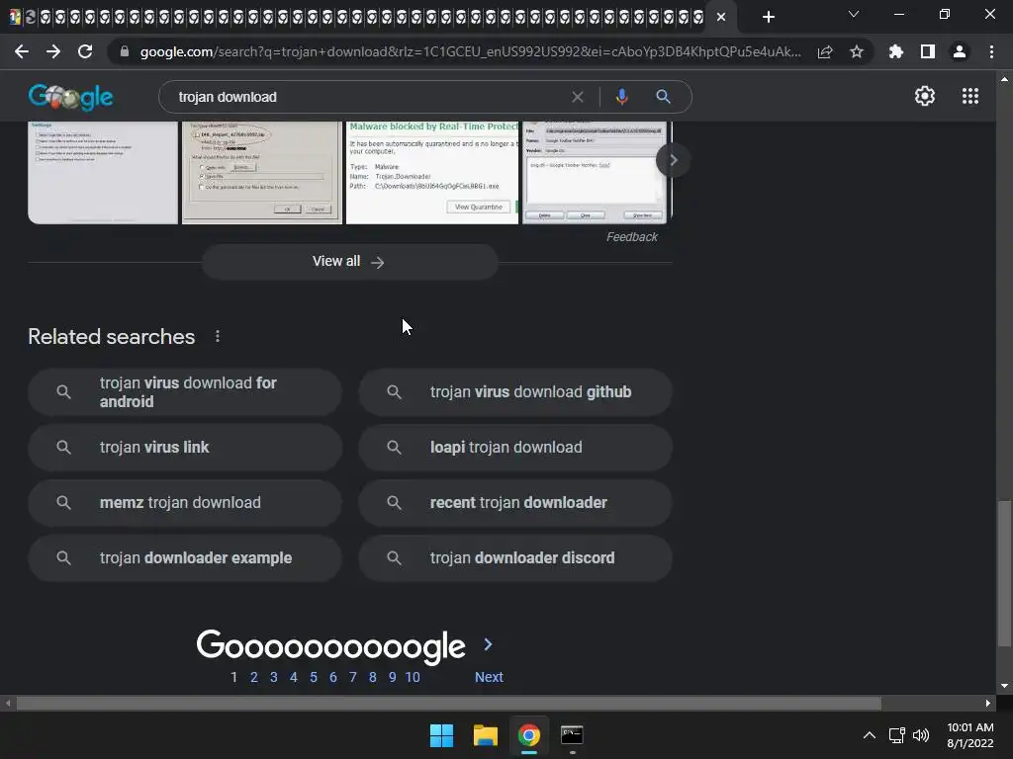The width and height of the screenshot is (1013, 759).
Task: Search trojan virus download github
Action: 514,391
